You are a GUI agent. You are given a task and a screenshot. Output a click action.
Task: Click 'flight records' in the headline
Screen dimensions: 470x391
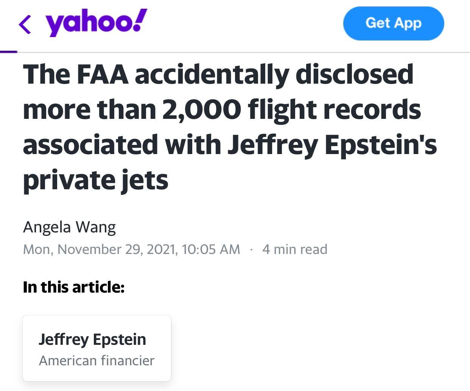click(x=334, y=109)
